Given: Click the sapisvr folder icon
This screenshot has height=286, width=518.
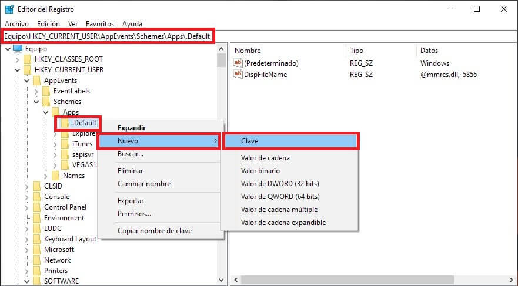Looking at the screenshot, I should tap(65, 154).
